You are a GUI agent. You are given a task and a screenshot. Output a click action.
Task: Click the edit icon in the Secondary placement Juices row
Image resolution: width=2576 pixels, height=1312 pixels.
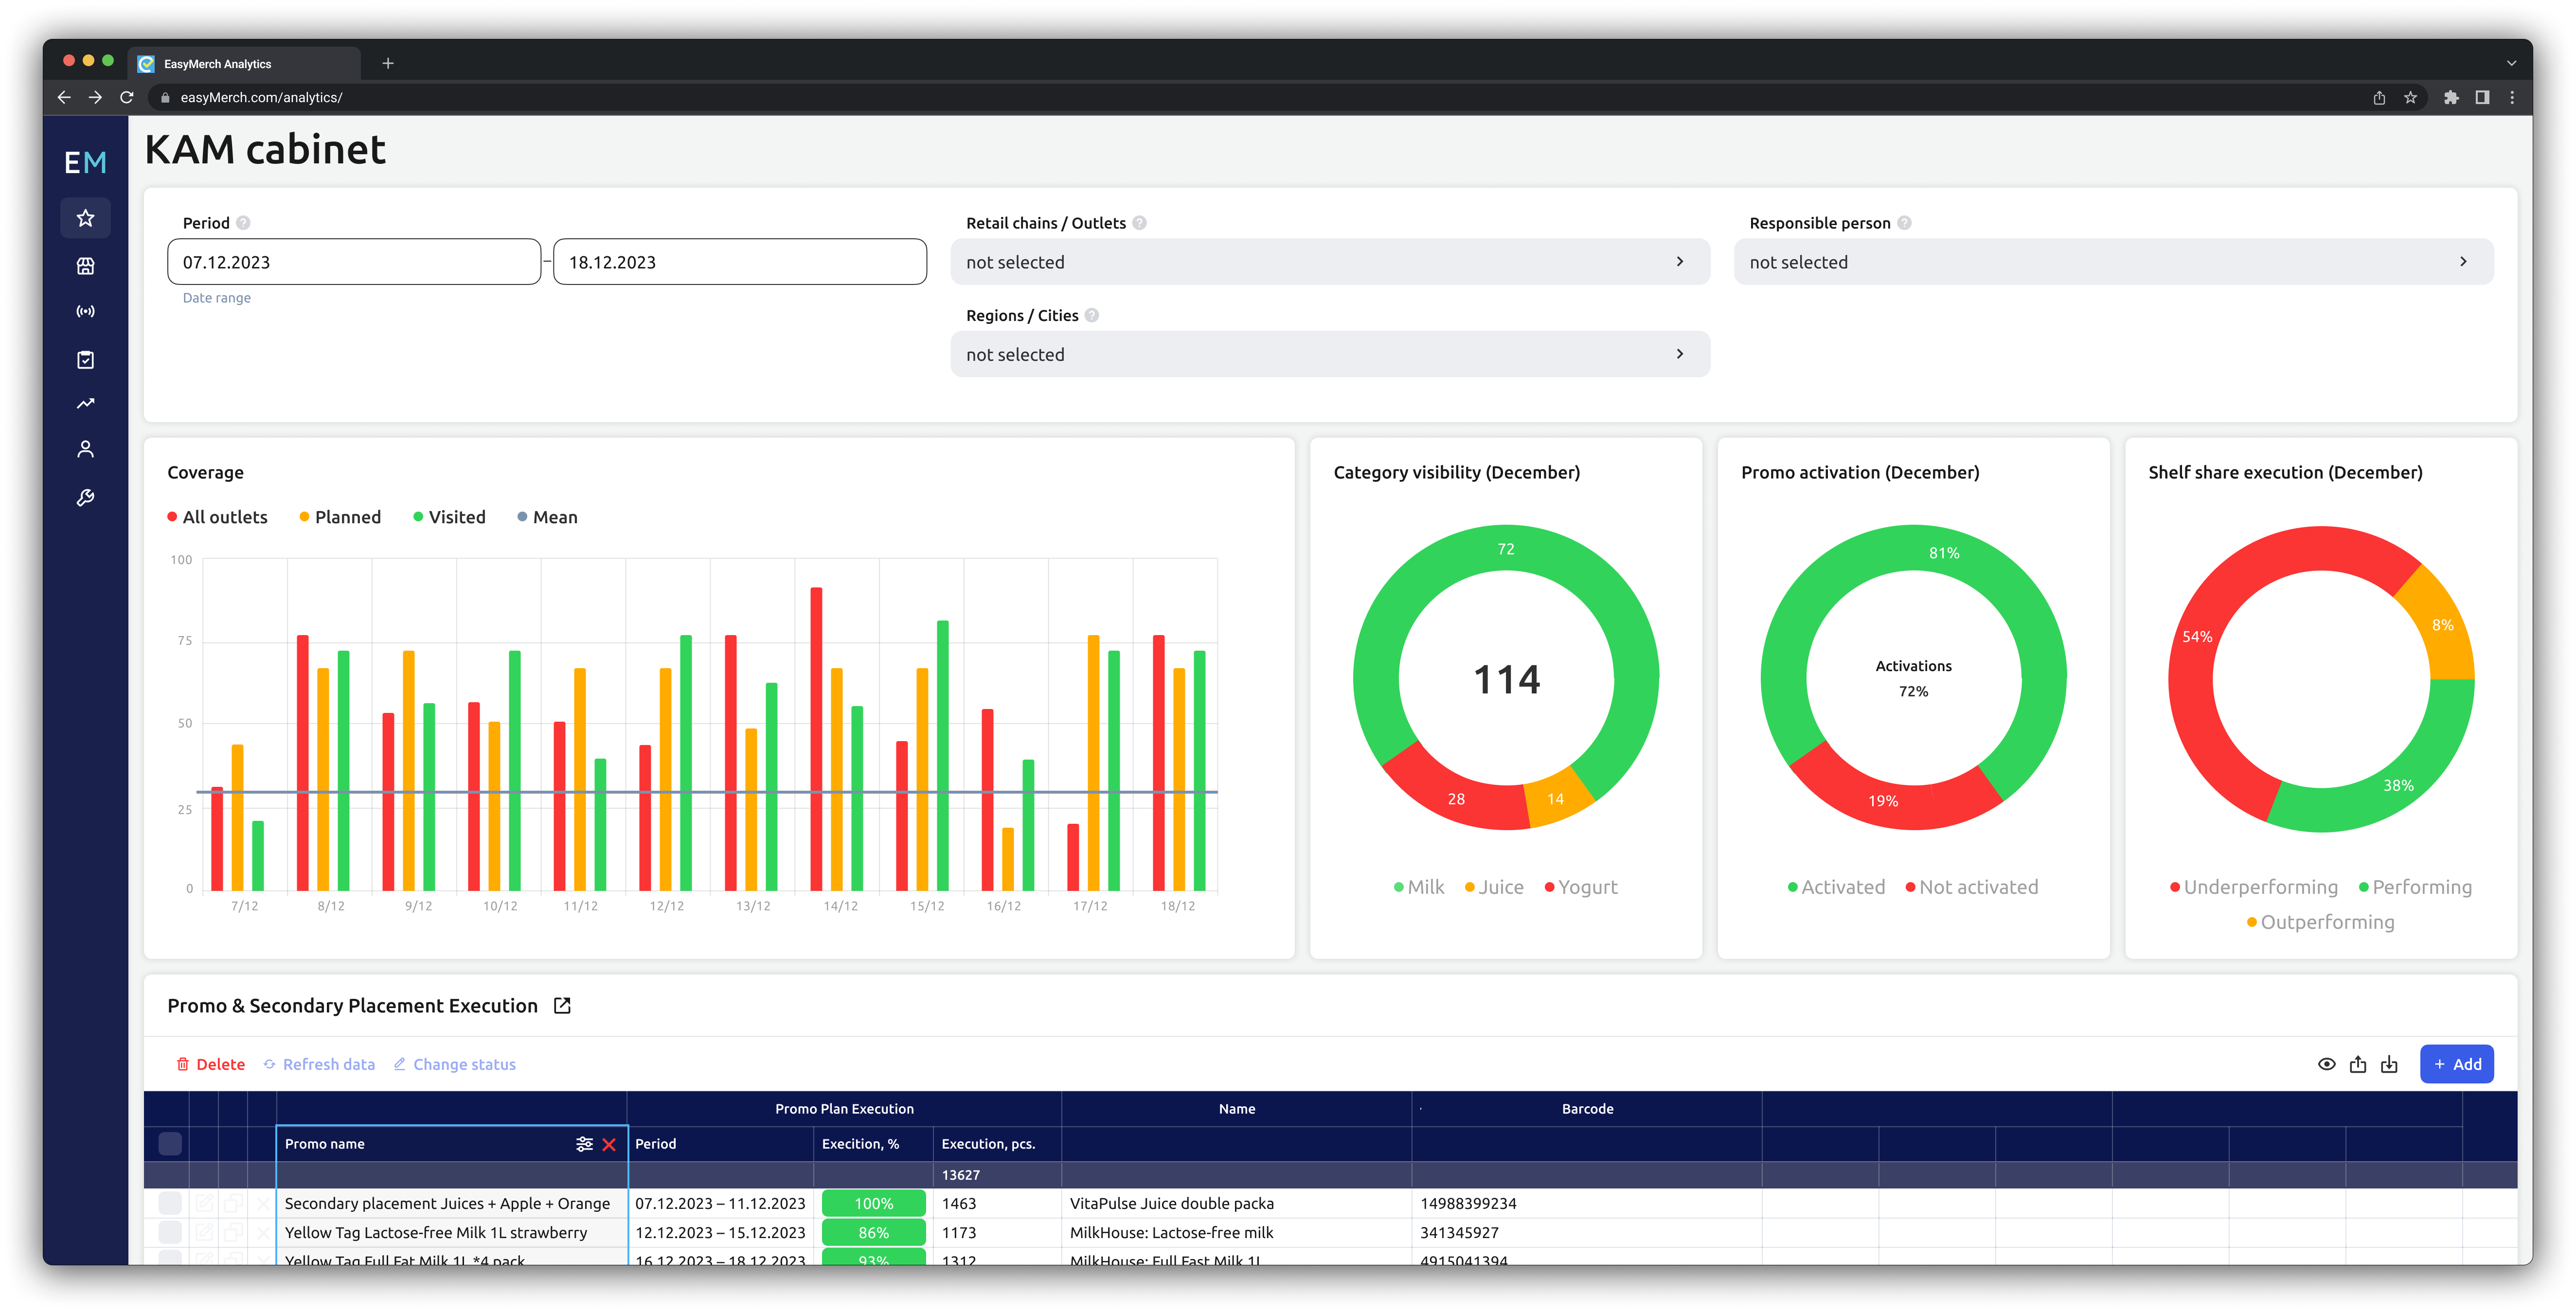204,1203
